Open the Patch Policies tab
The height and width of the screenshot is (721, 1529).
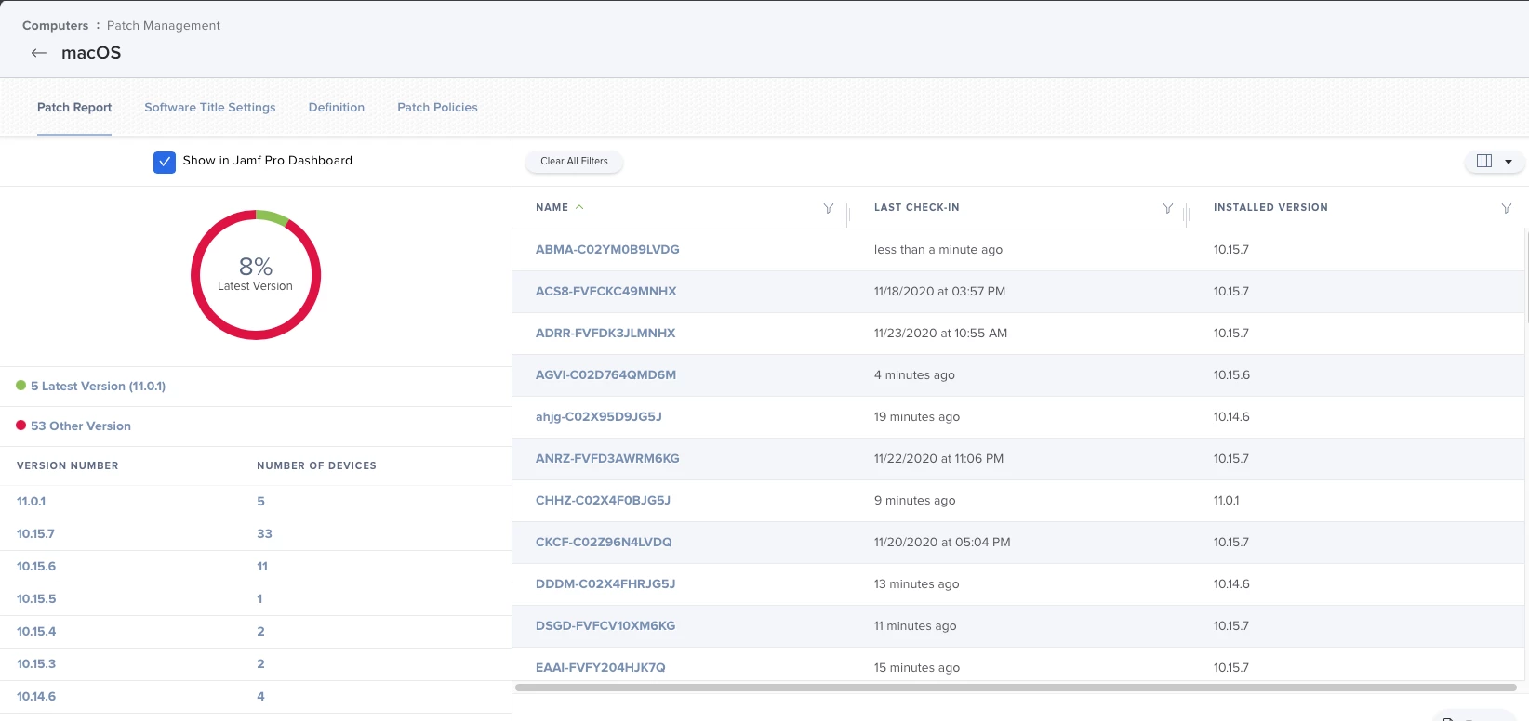point(437,107)
